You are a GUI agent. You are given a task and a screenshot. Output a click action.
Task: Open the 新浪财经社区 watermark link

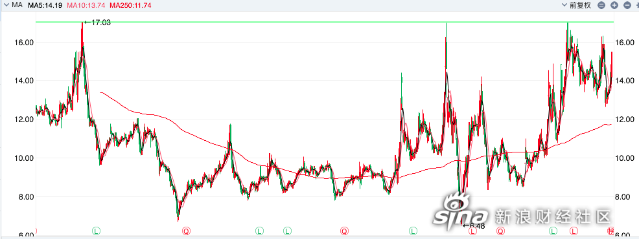pos(553,216)
